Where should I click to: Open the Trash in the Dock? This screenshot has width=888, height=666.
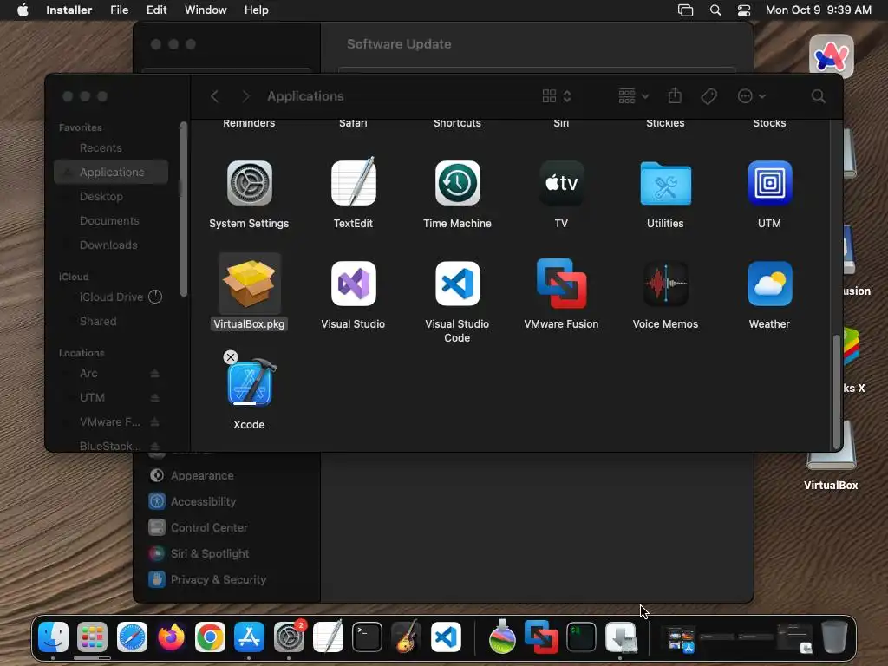834,637
